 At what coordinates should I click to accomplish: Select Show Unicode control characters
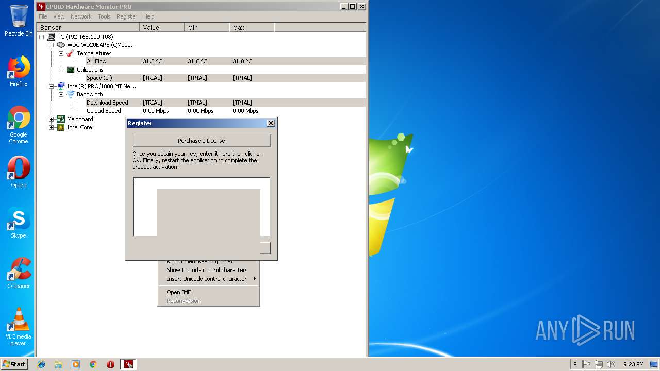click(x=208, y=270)
